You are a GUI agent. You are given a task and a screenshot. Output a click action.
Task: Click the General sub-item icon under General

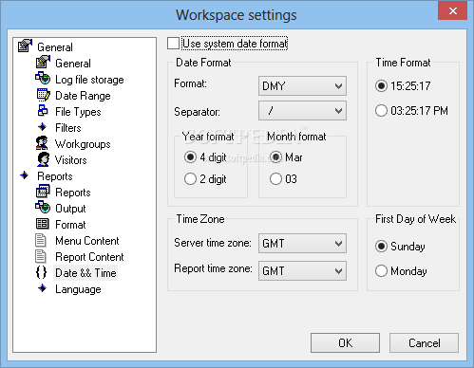click(43, 62)
